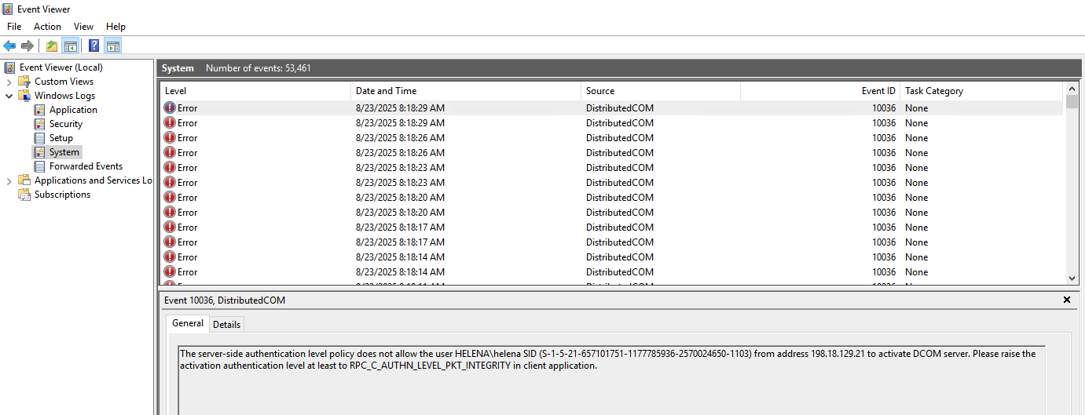Open the Action menu

(x=47, y=27)
